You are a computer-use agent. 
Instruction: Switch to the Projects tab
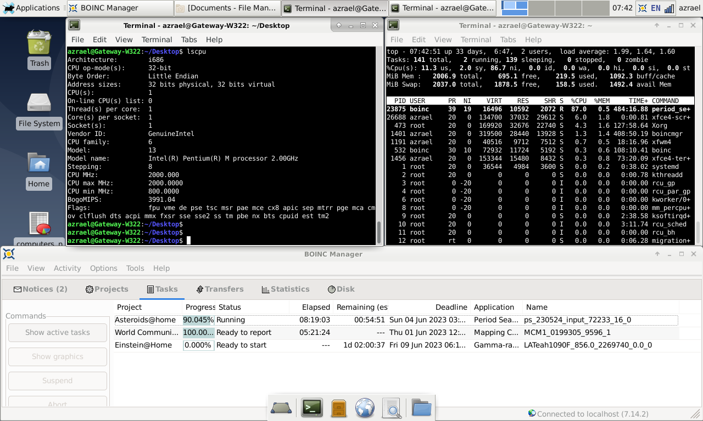point(107,289)
